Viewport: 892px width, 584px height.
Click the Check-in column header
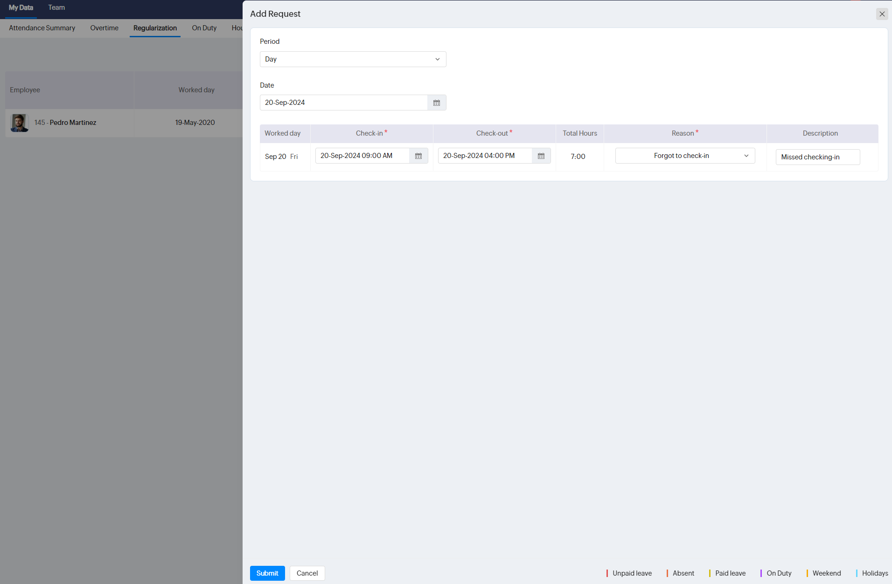tap(371, 133)
